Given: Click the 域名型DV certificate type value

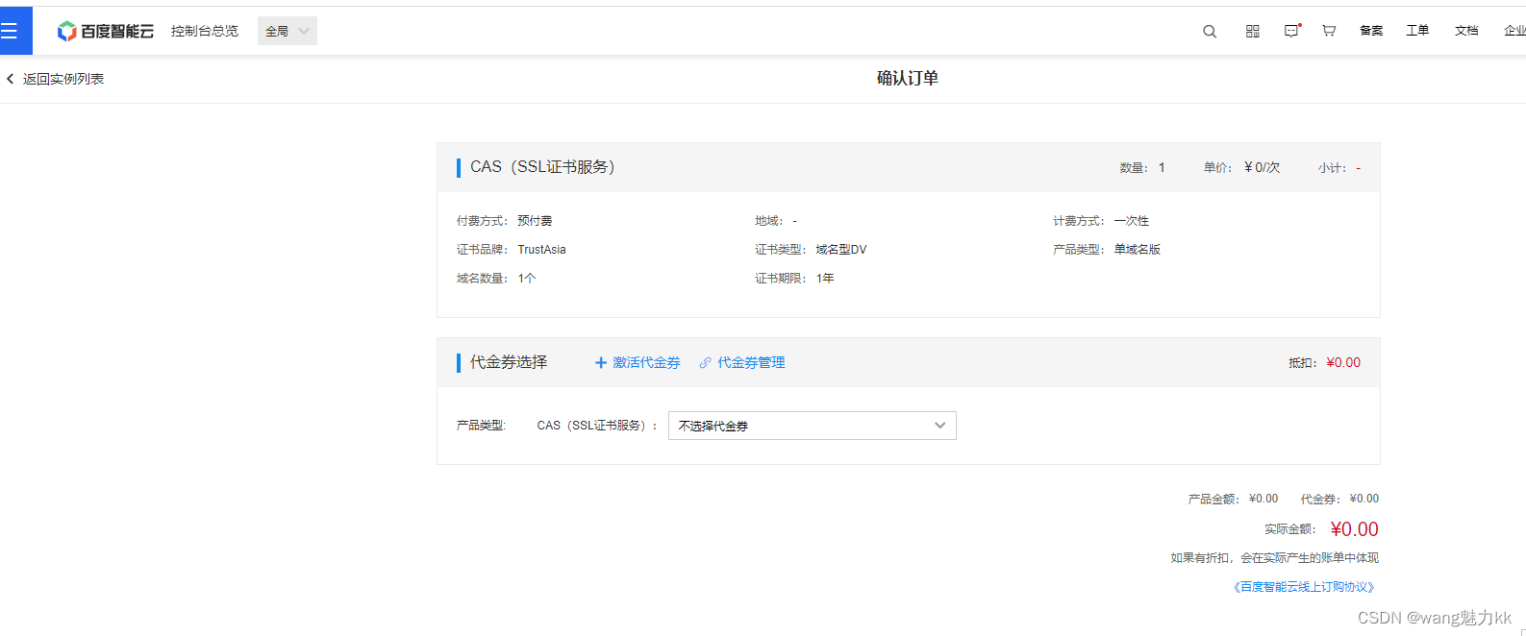Looking at the screenshot, I should click(841, 250).
